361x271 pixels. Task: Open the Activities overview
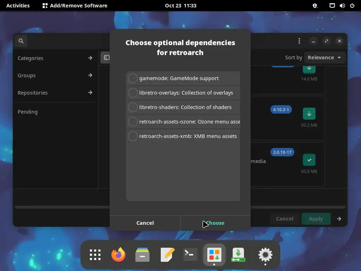pyautogui.click(x=18, y=6)
